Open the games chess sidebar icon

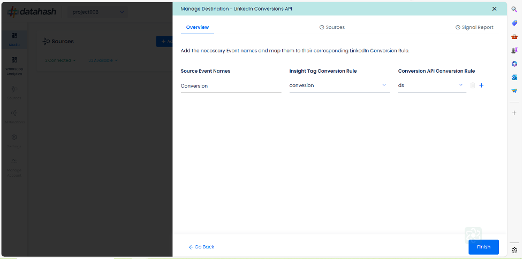[x=514, y=50]
